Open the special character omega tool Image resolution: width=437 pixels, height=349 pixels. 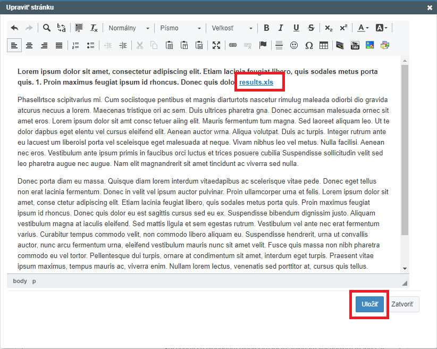click(x=309, y=45)
